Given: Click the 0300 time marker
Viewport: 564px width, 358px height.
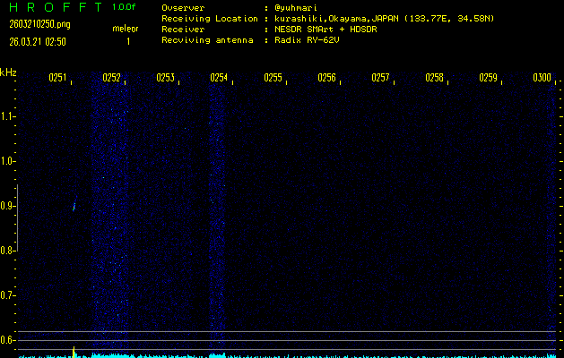Looking at the screenshot, I should pyautogui.click(x=542, y=78).
